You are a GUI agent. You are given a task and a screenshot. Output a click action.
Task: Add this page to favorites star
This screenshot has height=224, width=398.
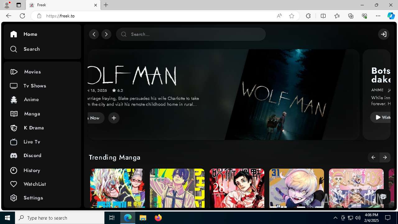(x=292, y=16)
